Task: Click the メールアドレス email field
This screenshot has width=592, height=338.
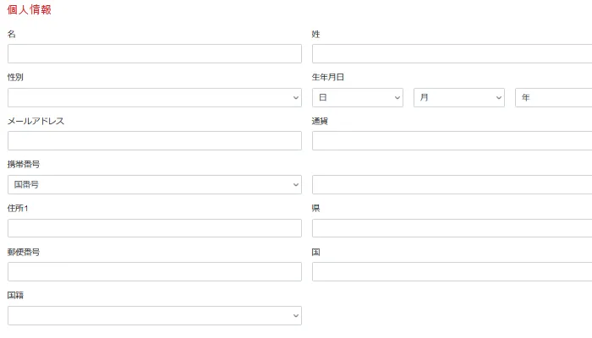Action: (x=154, y=141)
